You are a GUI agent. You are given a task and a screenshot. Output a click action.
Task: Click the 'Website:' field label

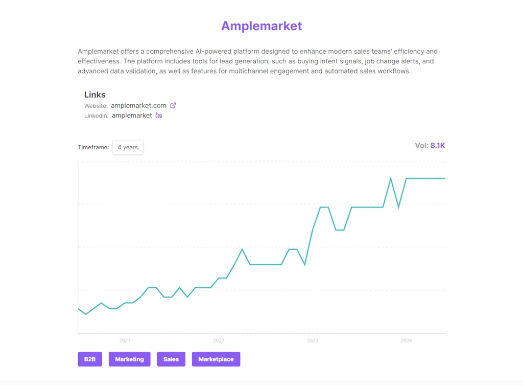pyautogui.click(x=96, y=106)
